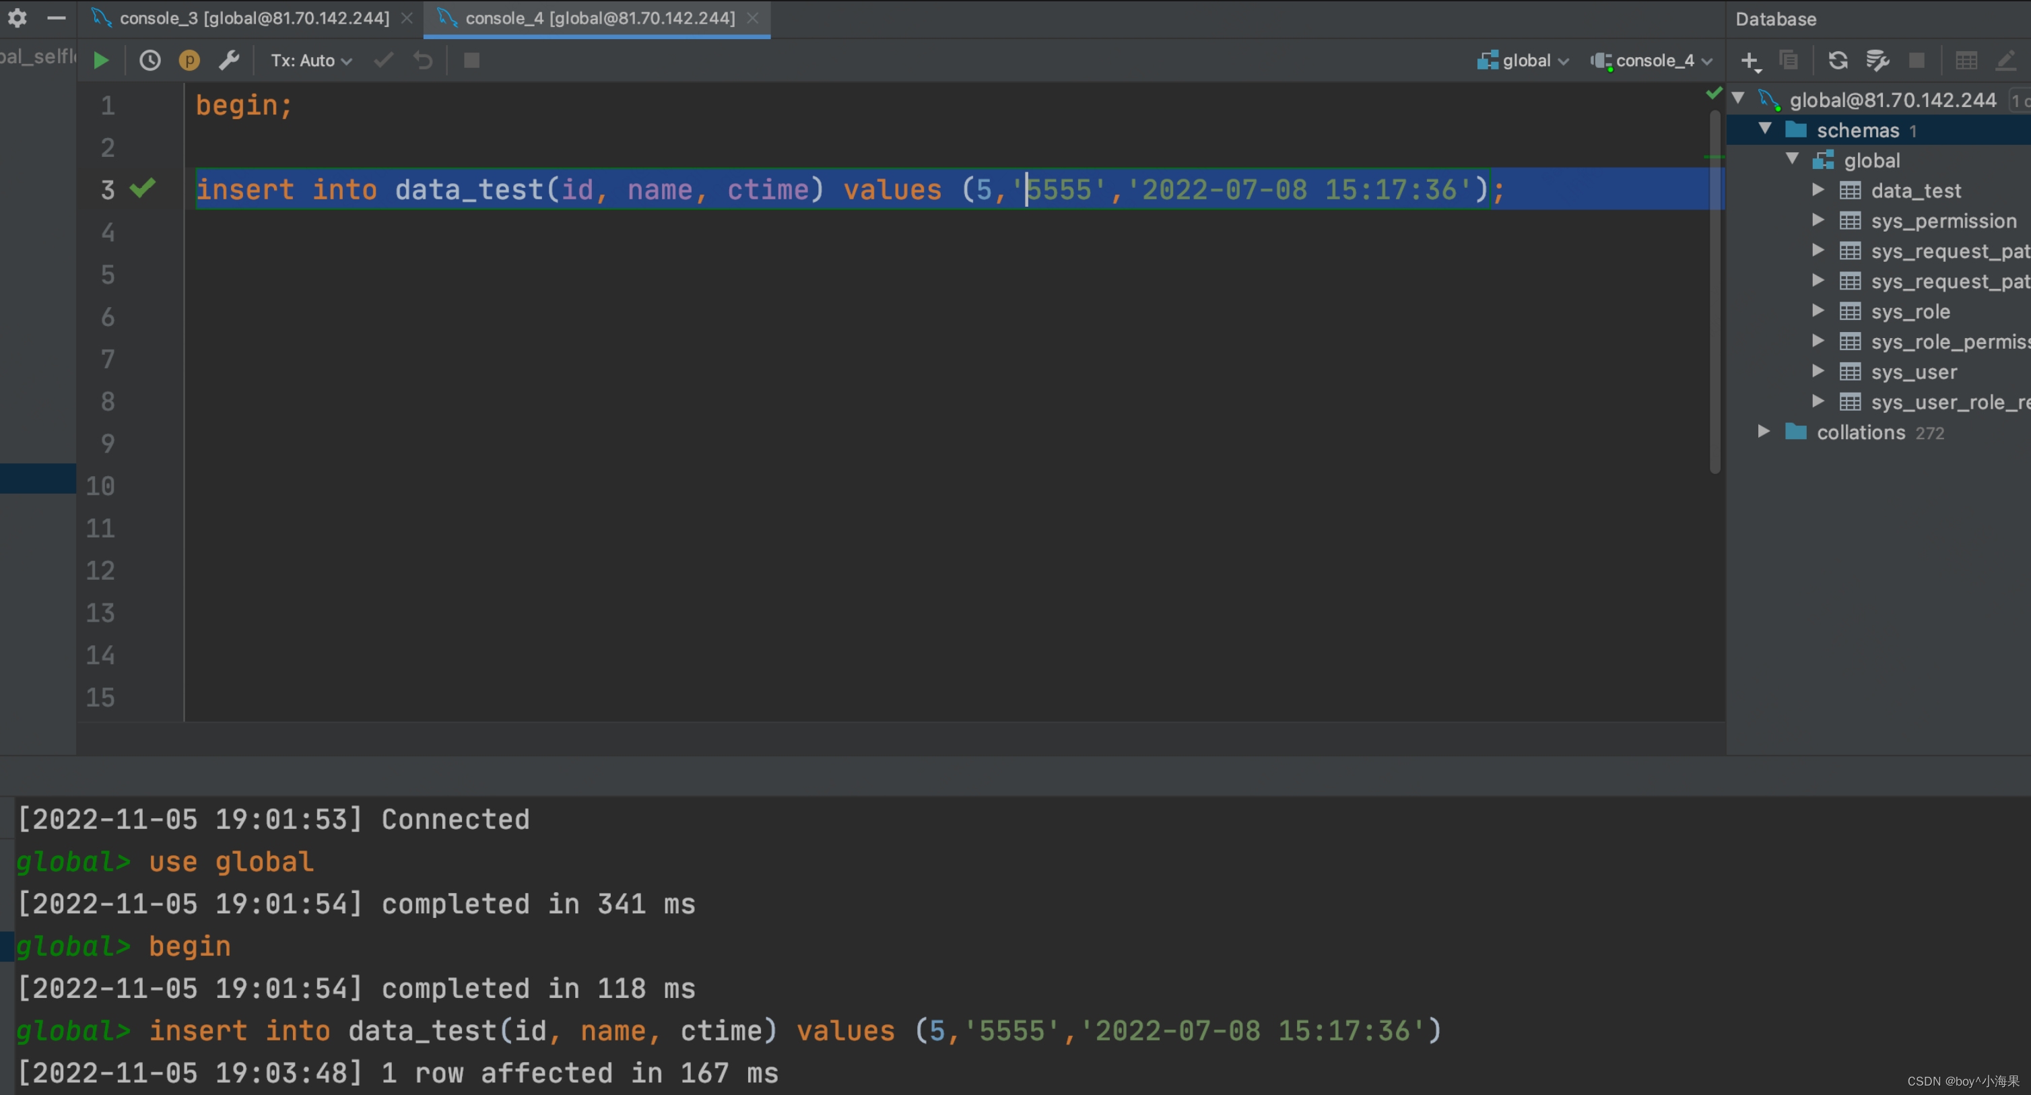Refresh the database tree

click(1838, 61)
